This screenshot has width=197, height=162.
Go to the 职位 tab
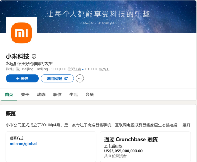click(57, 95)
